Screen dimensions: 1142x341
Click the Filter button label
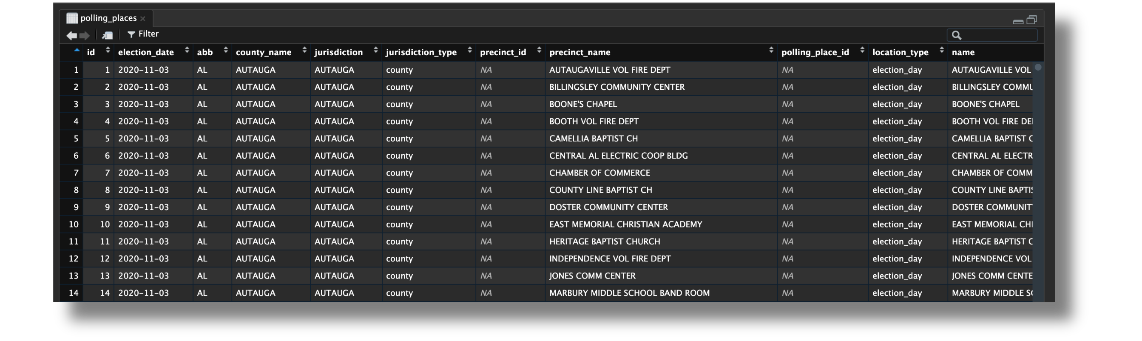pos(148,34)
